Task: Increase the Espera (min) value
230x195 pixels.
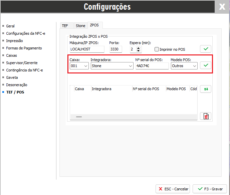Action: tap(139, 48)
